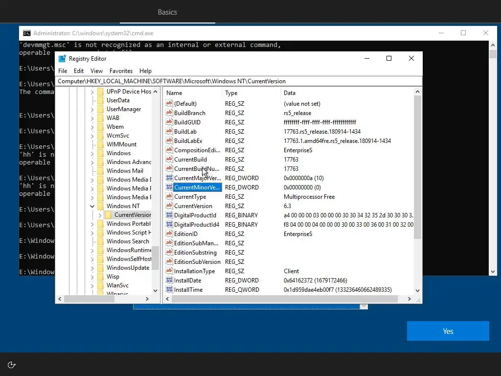Click the BuildGUID string icon
501x376 pixels.
tap(169, 122)
